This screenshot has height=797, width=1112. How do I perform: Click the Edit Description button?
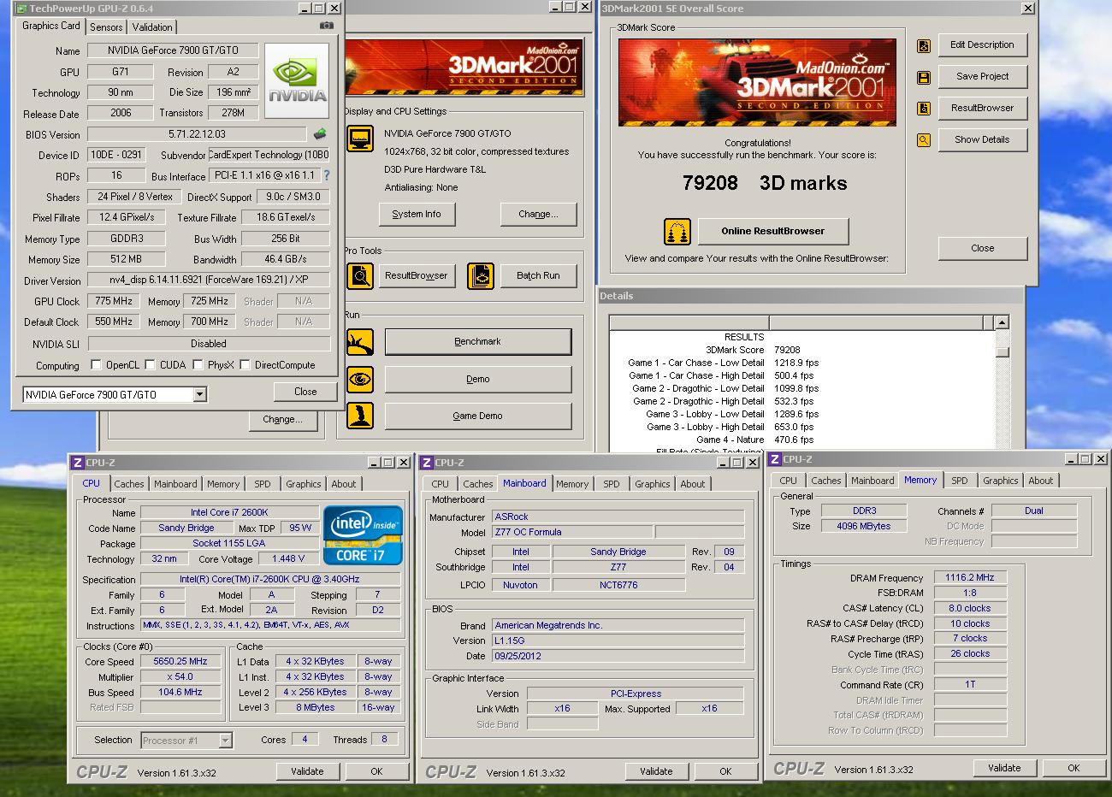click(982, 44)
